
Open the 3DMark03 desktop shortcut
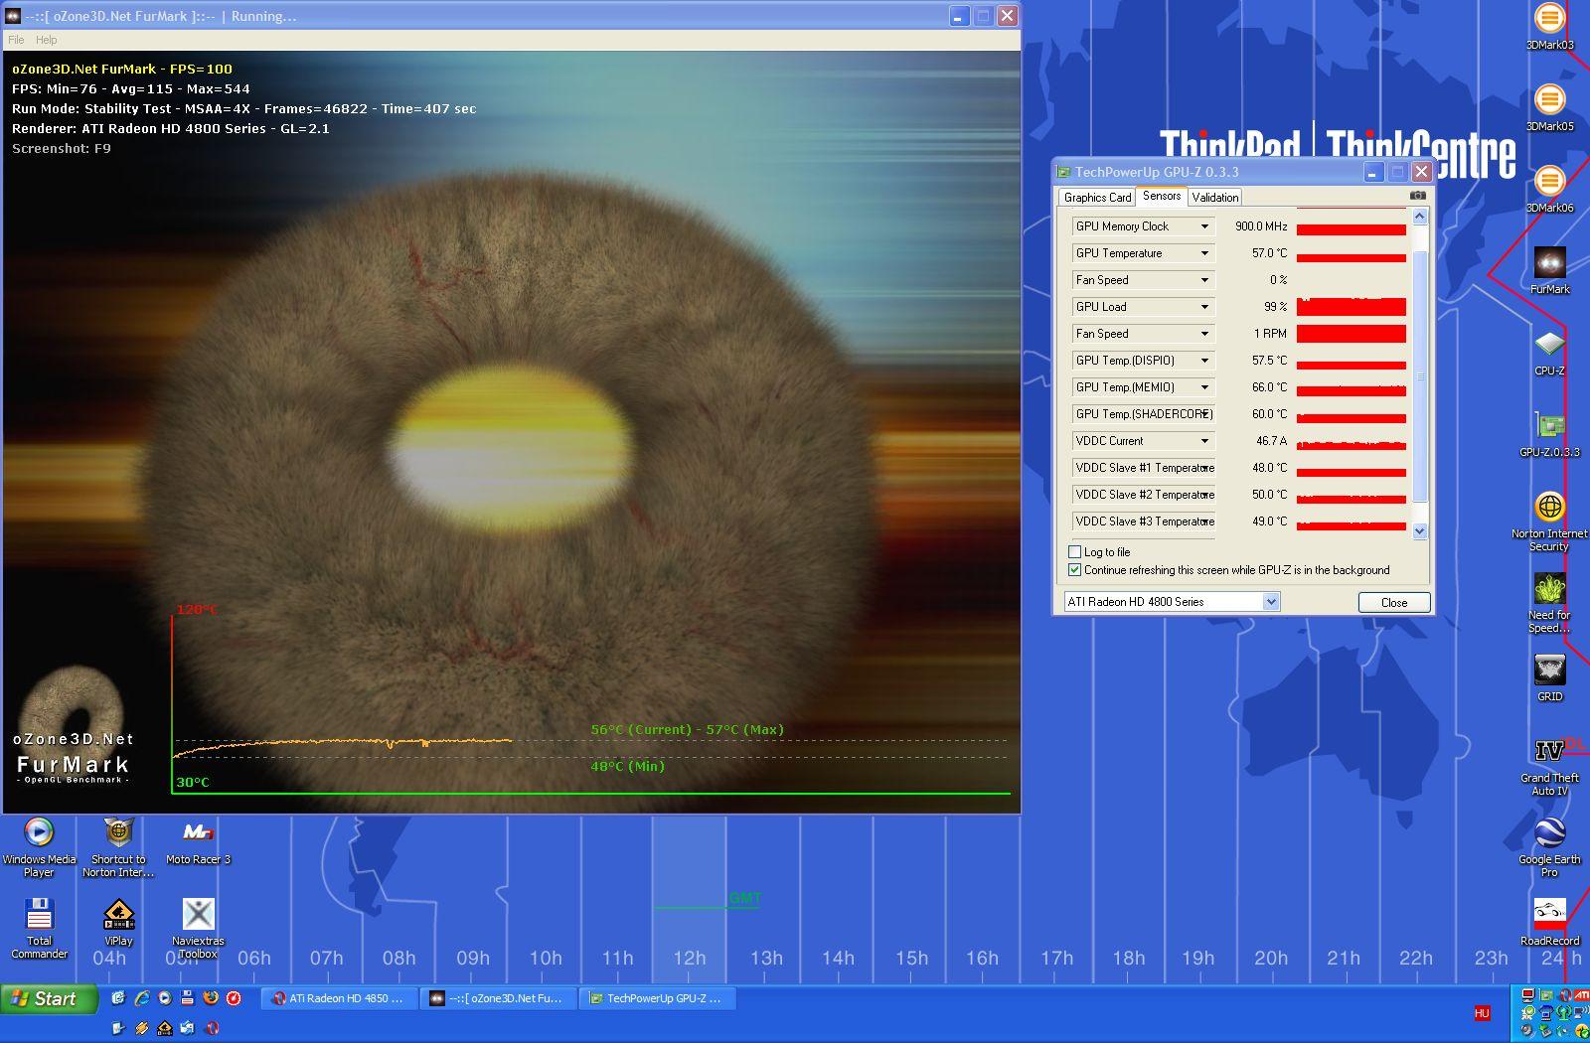(x=1549, y=27)
